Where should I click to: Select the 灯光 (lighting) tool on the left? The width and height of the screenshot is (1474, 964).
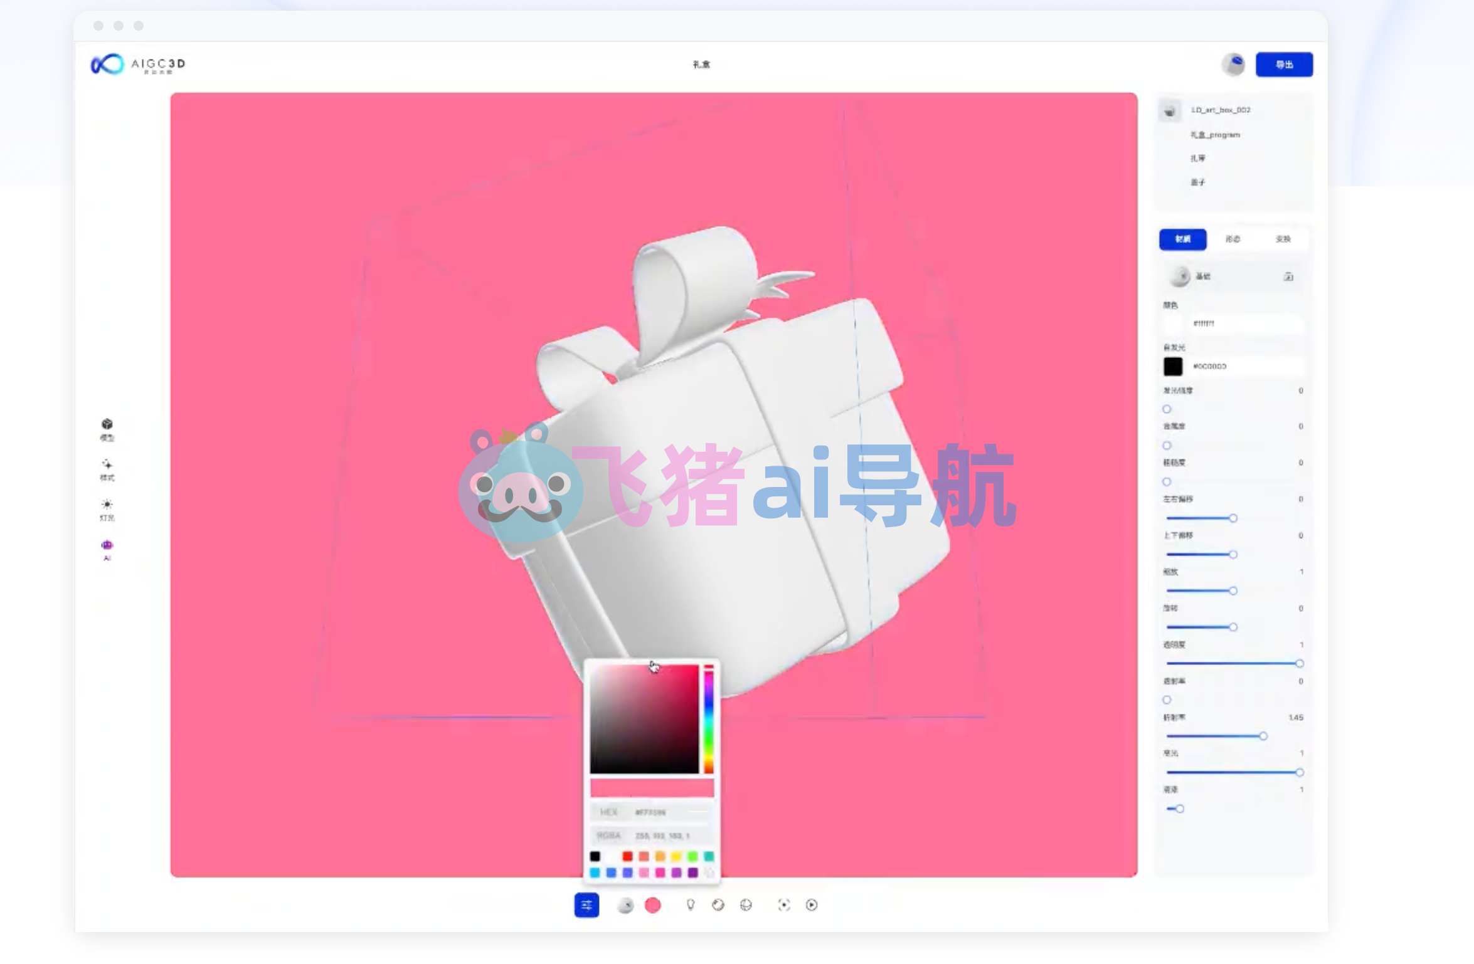108,509
